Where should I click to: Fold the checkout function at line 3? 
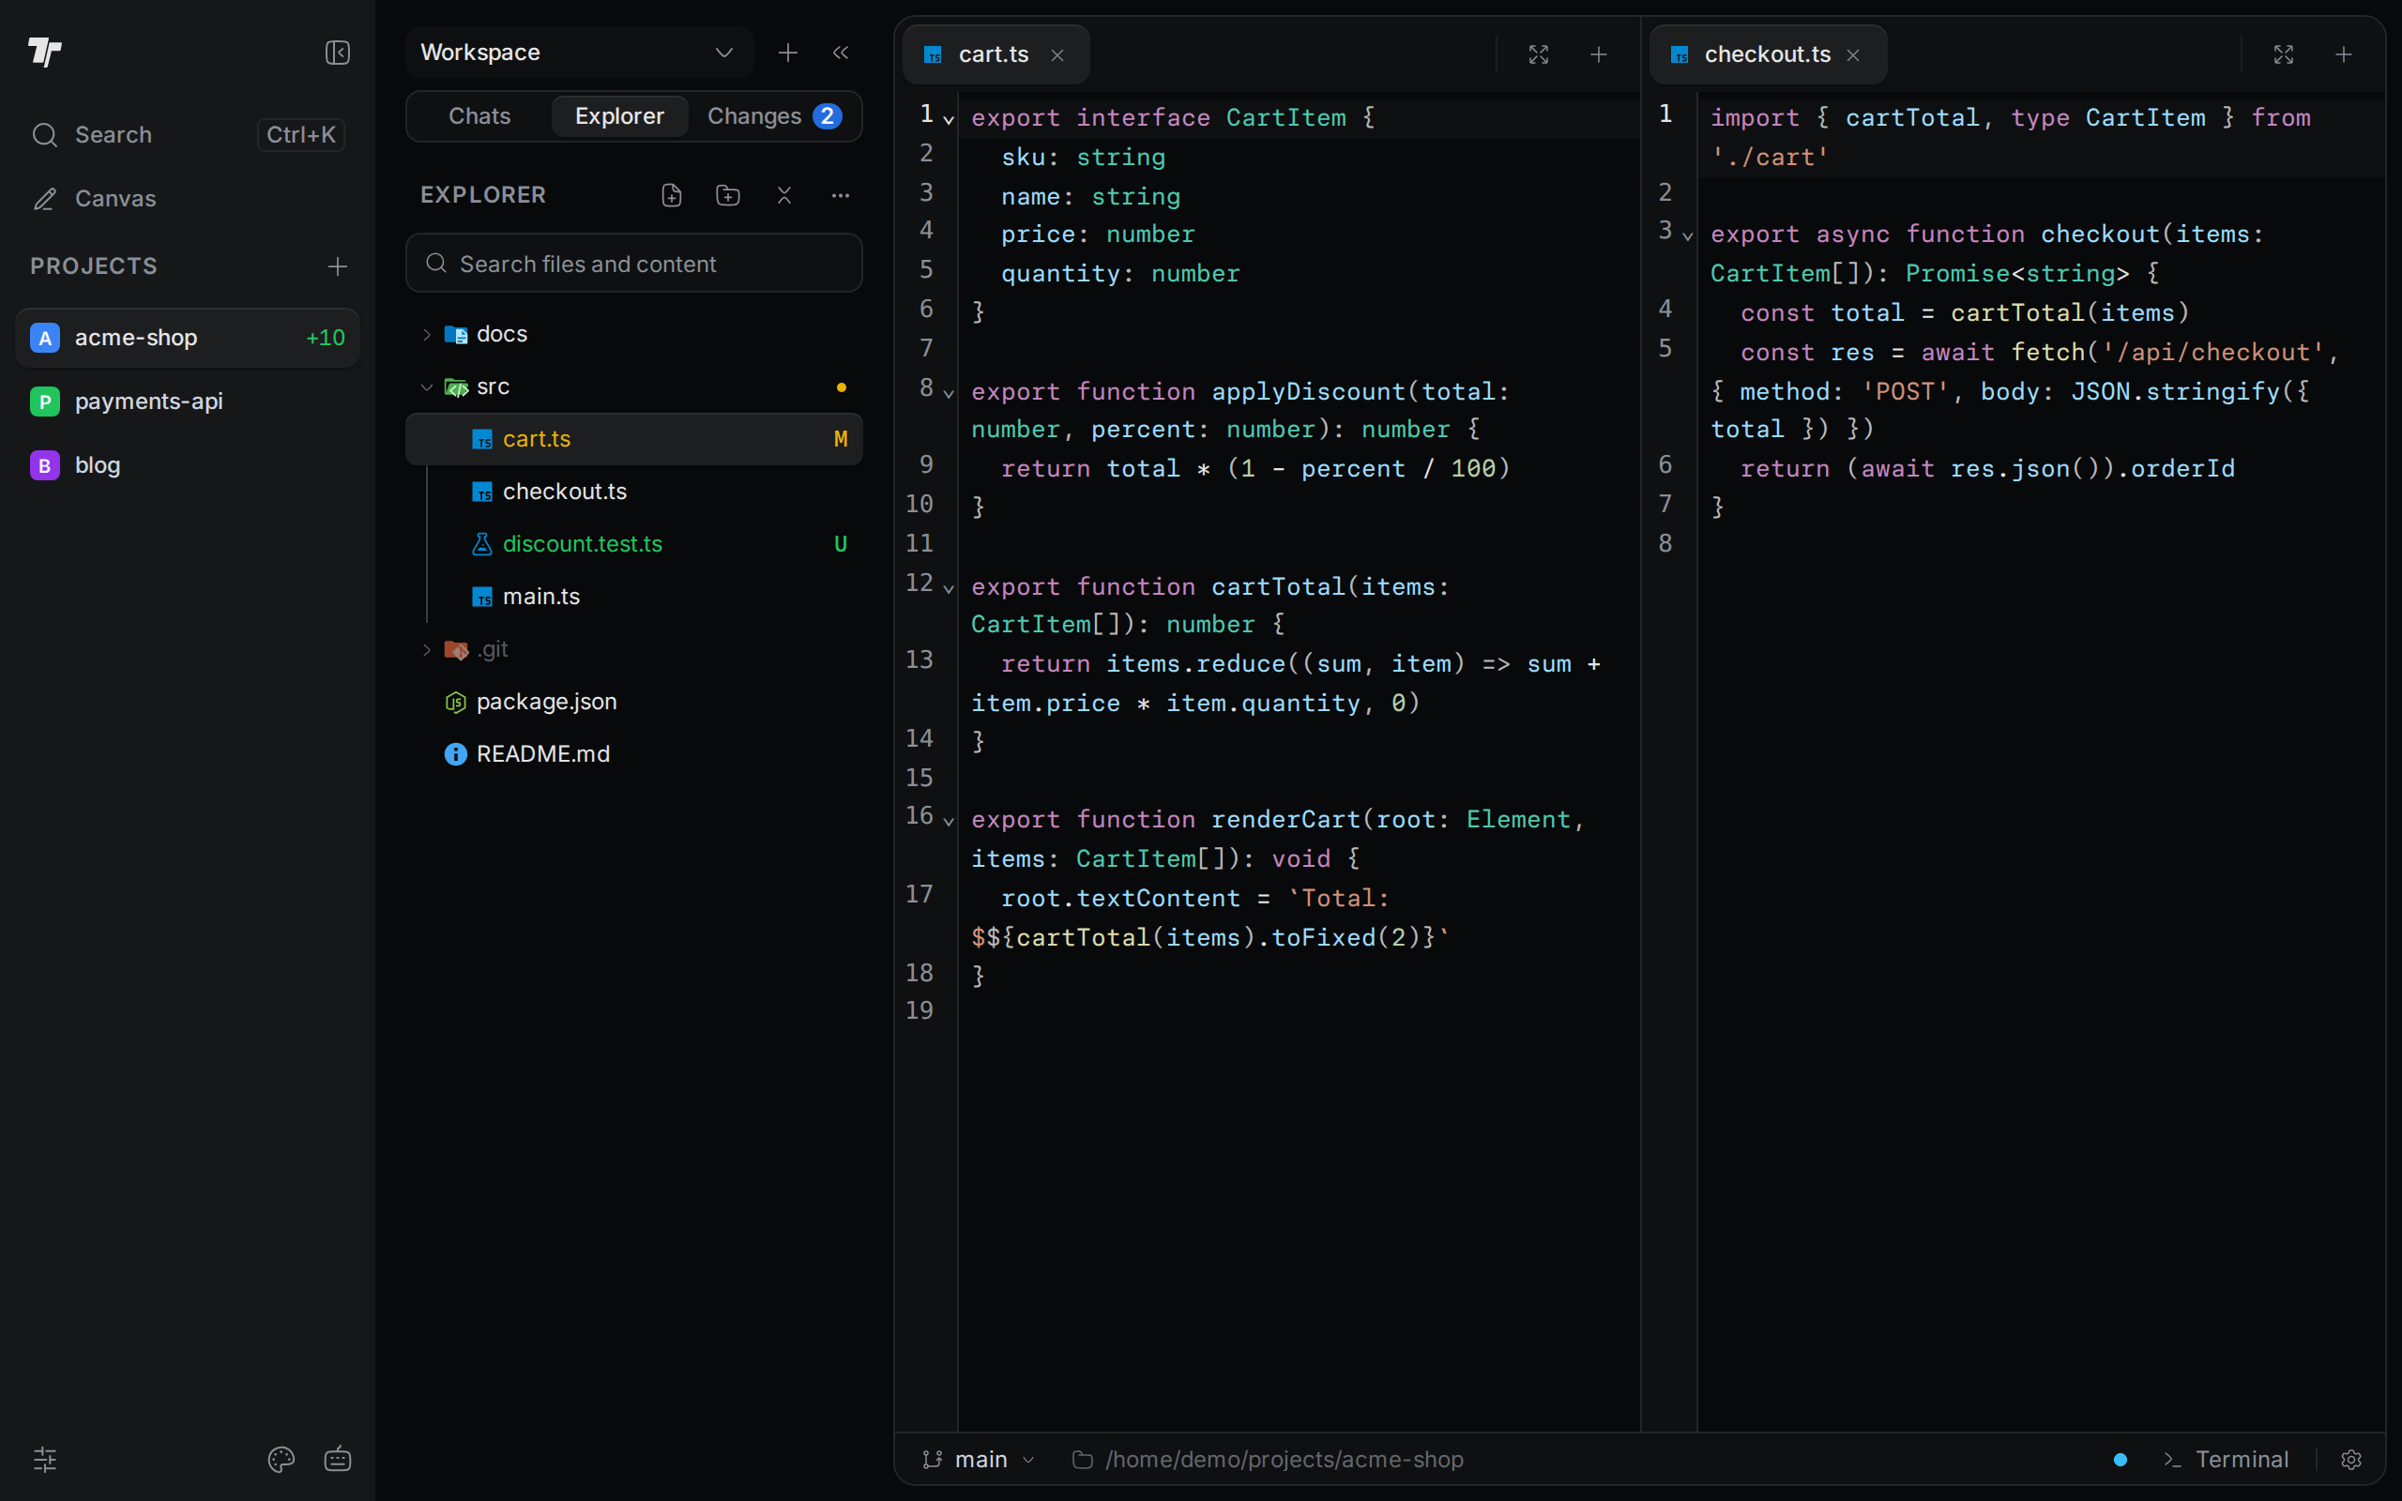click(x=1687, y=236)
